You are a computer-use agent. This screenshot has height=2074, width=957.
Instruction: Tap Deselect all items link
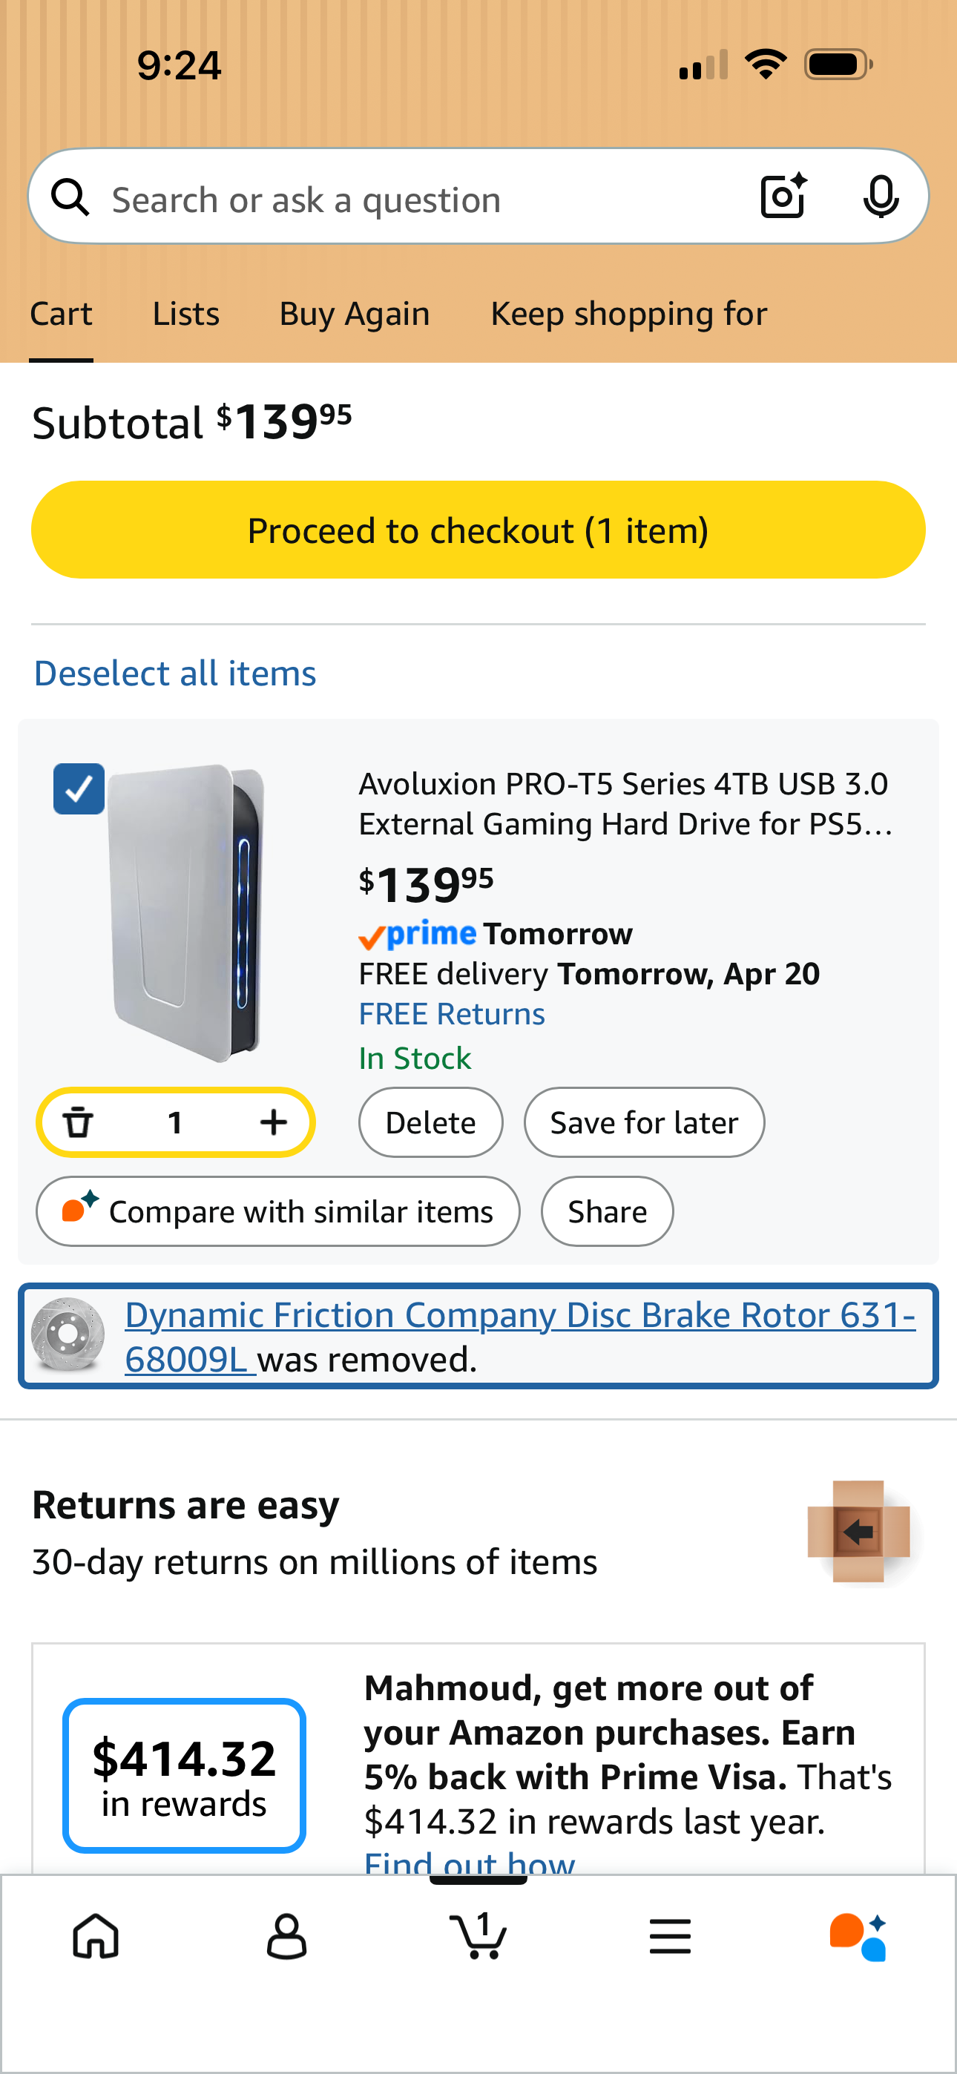tap(175, 673)
